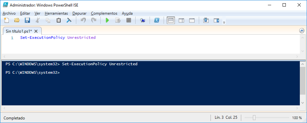Open new remote PowerShell tab icon
Viewport: 307px width, 123px height.
point(142,20)
